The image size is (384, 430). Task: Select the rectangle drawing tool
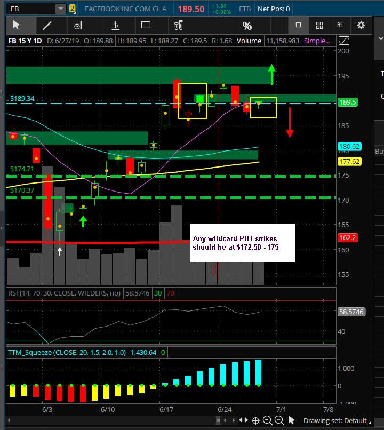(x=146, y=25)
